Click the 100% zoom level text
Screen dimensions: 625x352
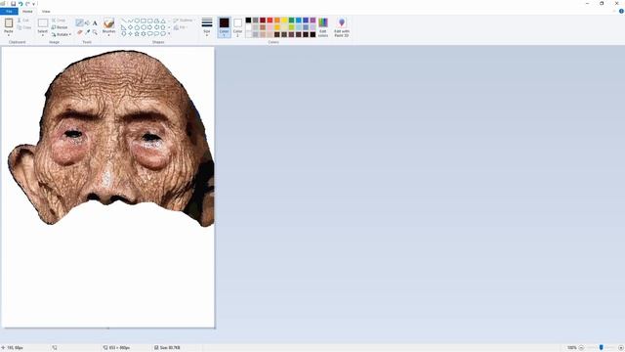(x=571, y=348)
